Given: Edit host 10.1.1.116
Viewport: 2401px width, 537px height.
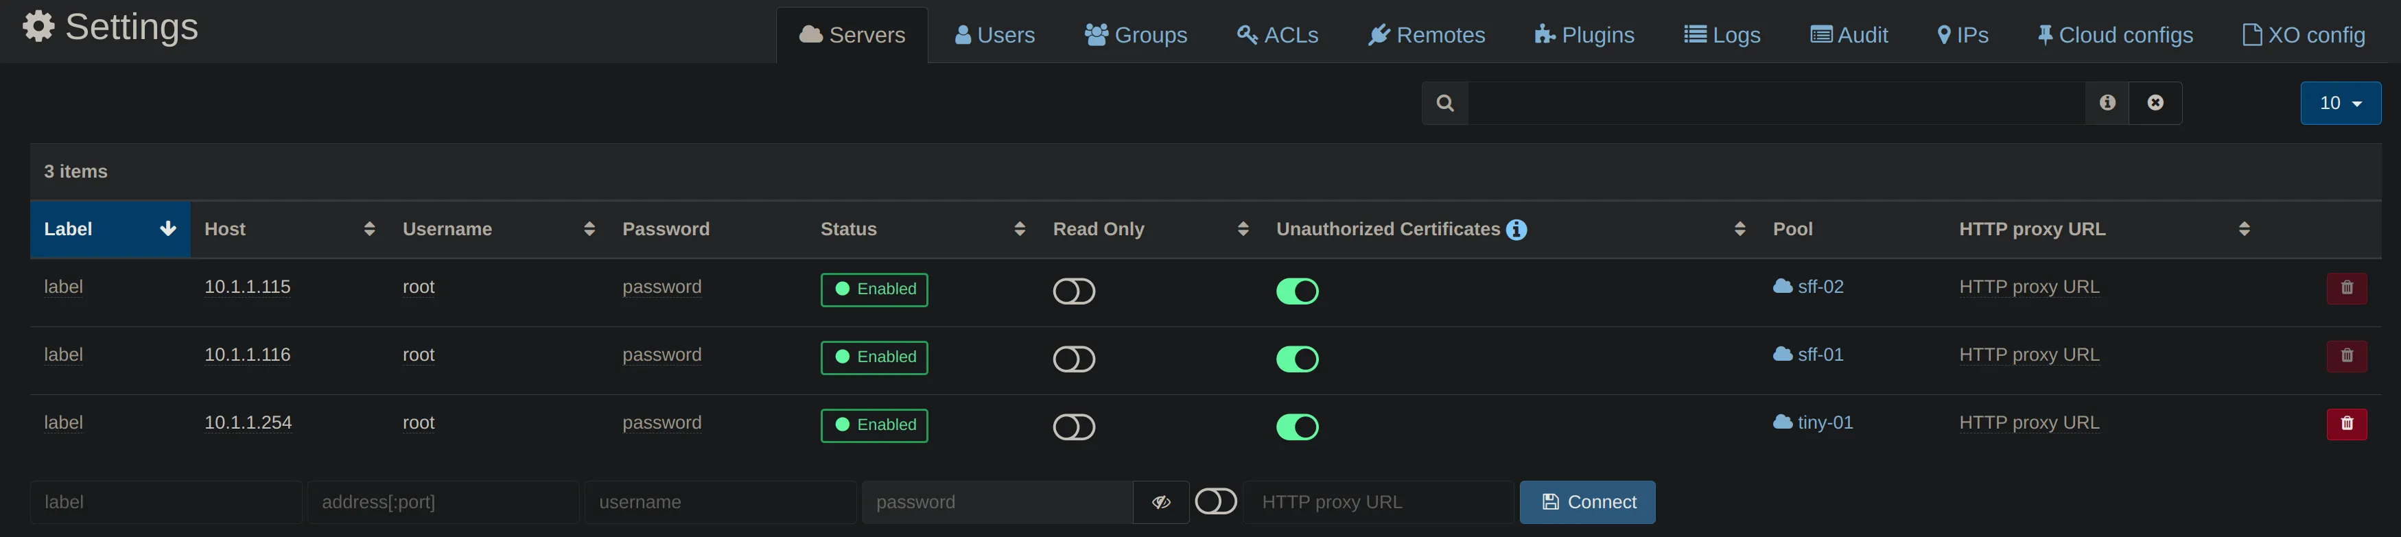Looking at the screenshot, I should pos(247,355).
